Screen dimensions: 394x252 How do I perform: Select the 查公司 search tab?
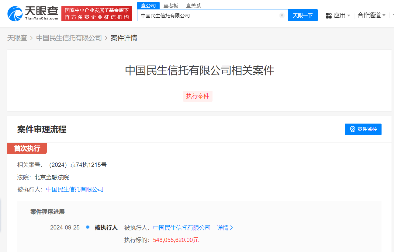click(148, 5)
